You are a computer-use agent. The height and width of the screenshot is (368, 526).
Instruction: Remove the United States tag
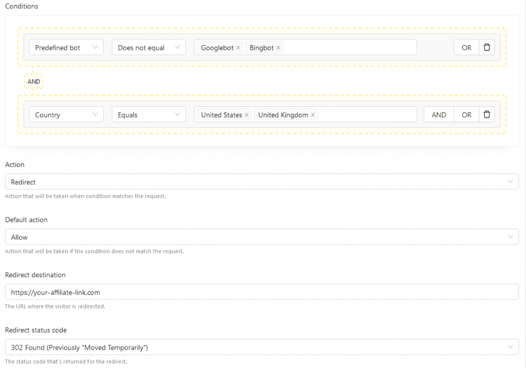click(x=247, y=115)
